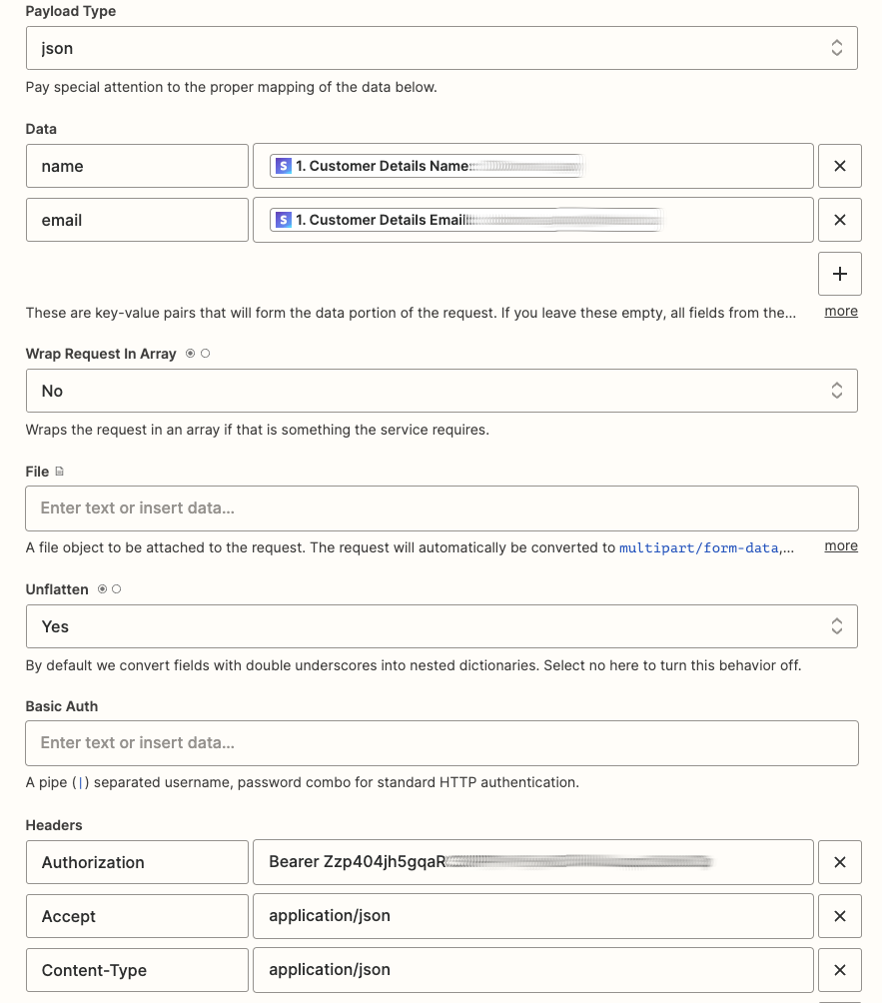Select filled radio icon beside Wrap Request In Array

(x=190, y=354)
